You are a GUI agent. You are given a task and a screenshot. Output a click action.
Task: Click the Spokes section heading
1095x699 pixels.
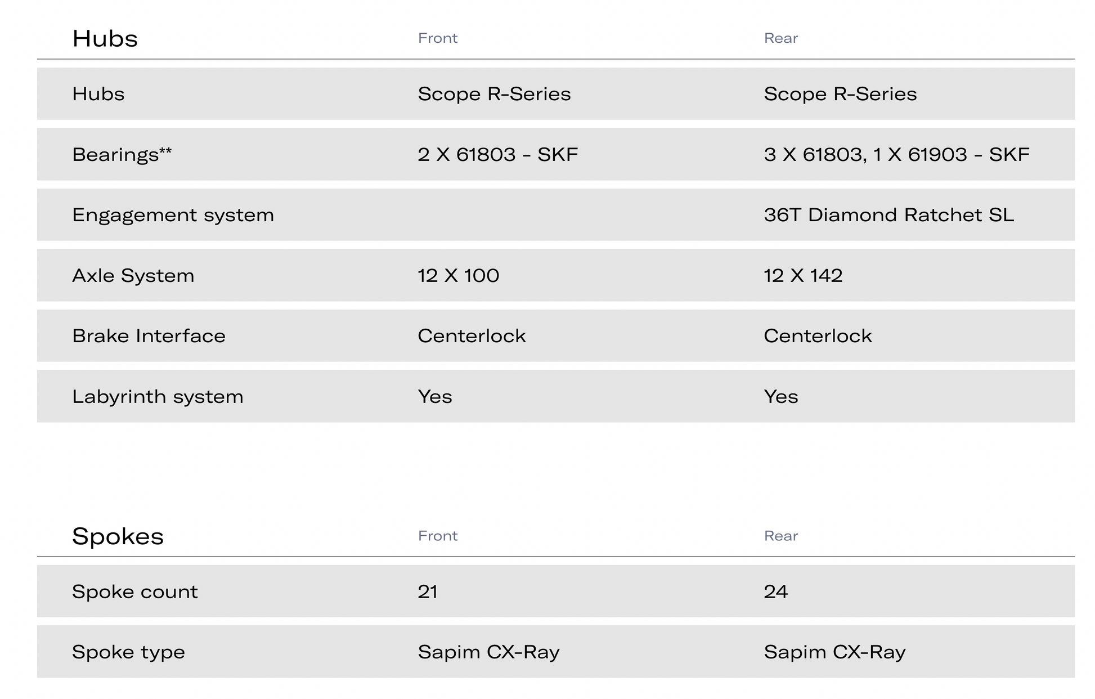pyautogui.click(x=118, y=536)
